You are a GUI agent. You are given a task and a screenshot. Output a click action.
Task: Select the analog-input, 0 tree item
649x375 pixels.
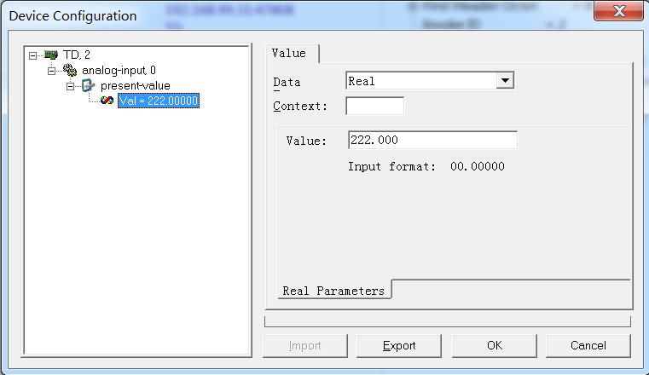[x=119, y=70]
